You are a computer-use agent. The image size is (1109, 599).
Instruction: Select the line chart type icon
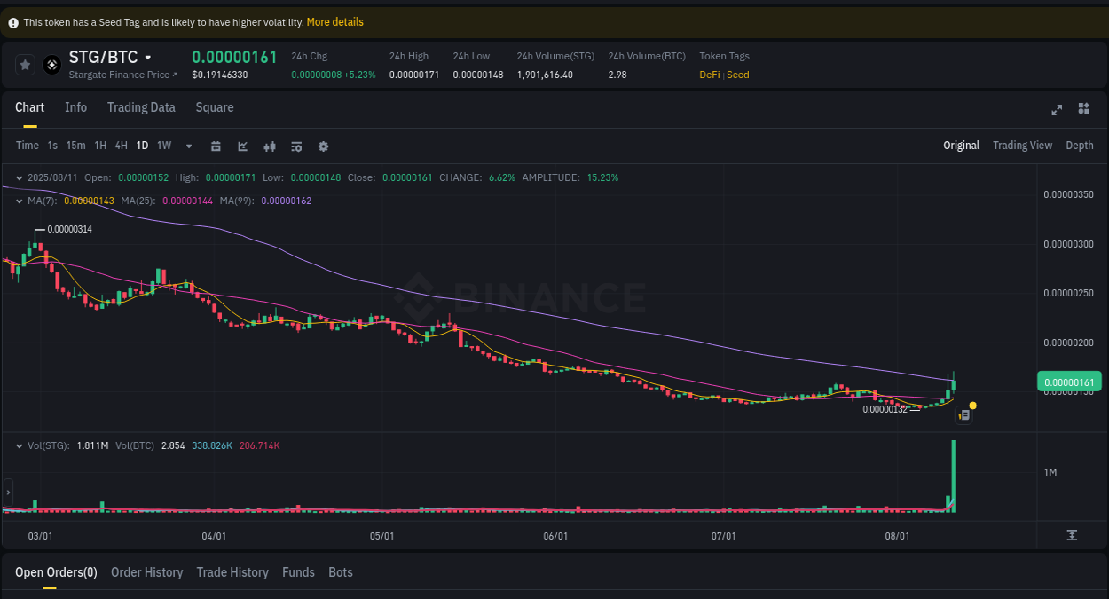point(242,146)
